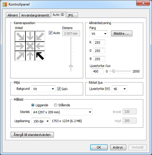Image resolution: width=152 pixels, height=155 pixels.
Task: Open the Ljusstyrka (W) dropdown
Action: pyautogui.click(x=119, y=89)
